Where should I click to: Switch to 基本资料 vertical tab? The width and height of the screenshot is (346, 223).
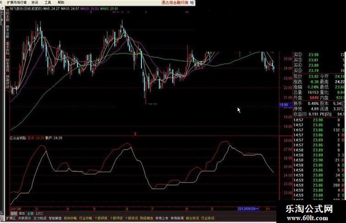(7, 48)
